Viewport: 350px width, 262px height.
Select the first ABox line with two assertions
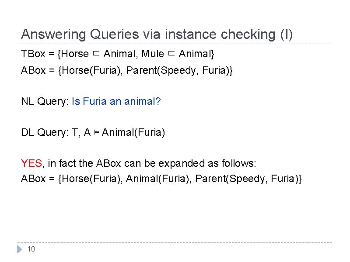point(127,71)
